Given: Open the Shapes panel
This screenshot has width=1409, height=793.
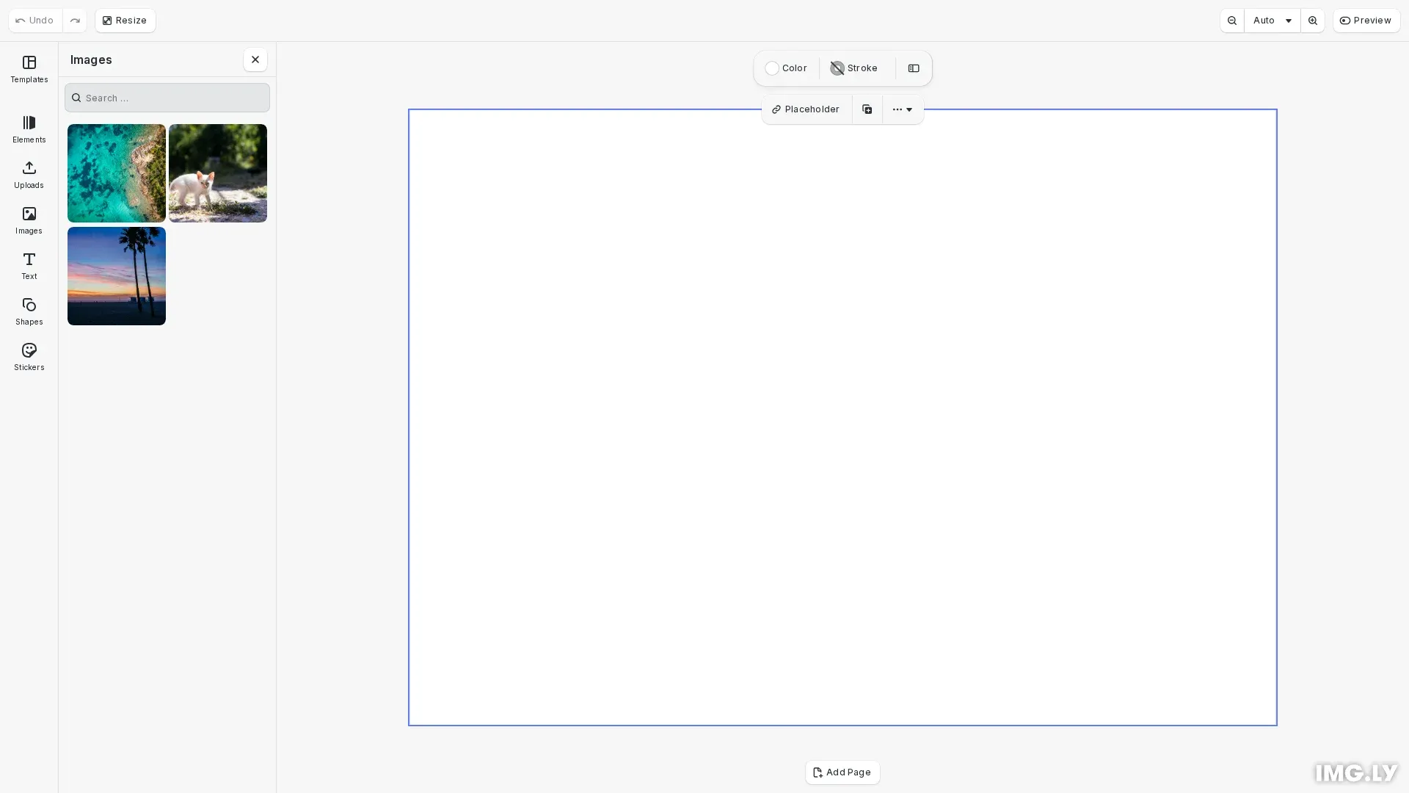Looking at the screenshot, I should [x=29, y=311].
